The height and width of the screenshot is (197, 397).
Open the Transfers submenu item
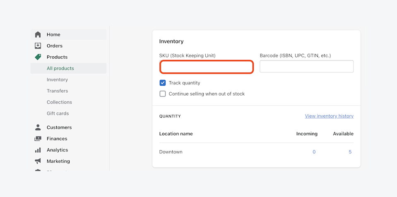(57, 91)
